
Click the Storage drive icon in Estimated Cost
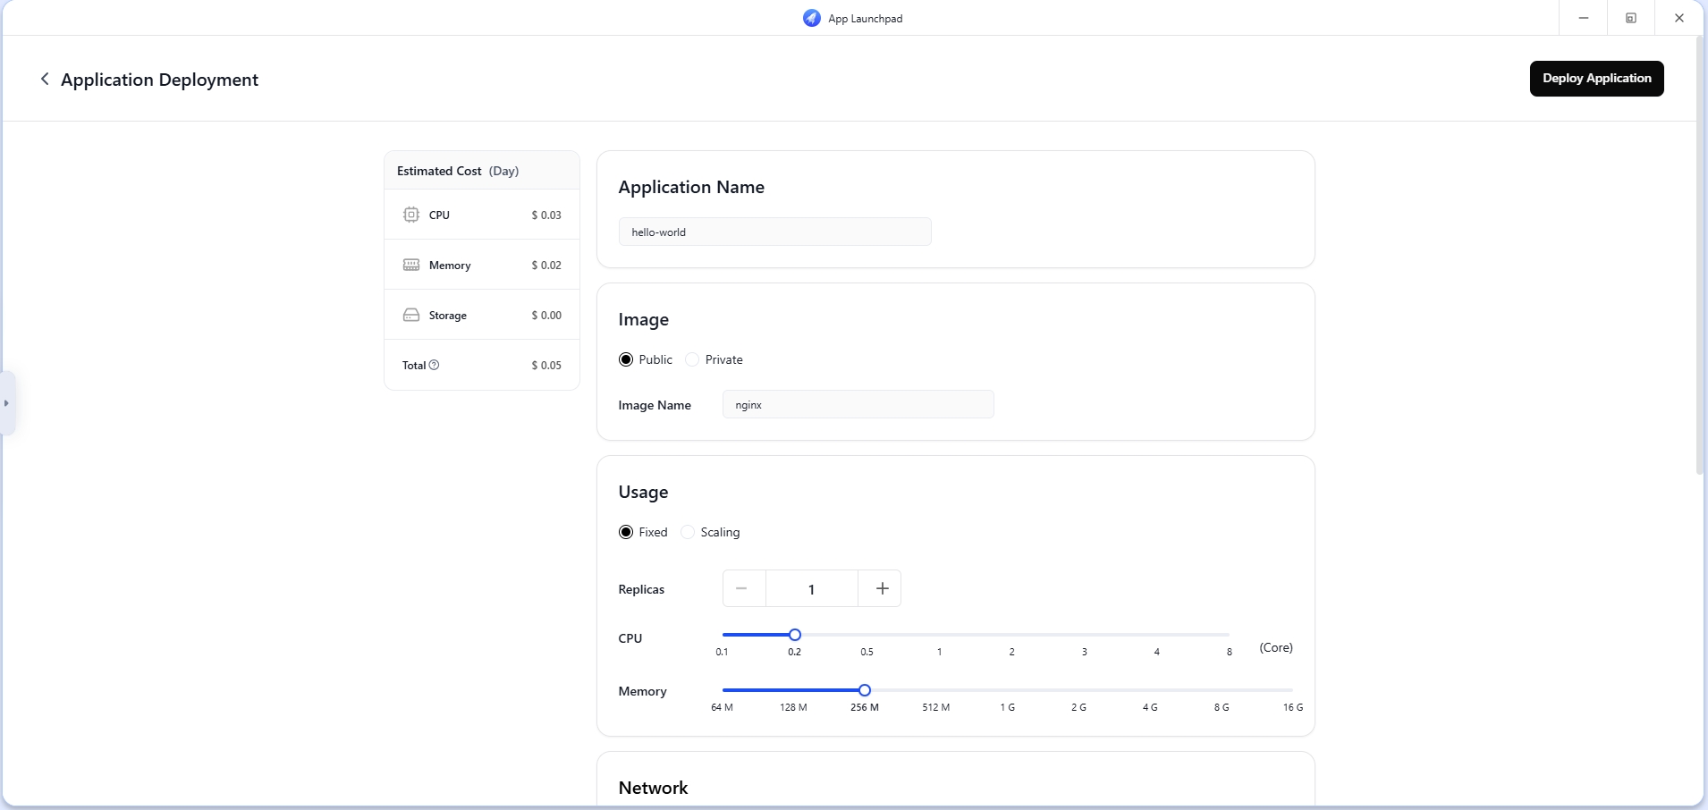pyautogui.click(x=411, y=315)
